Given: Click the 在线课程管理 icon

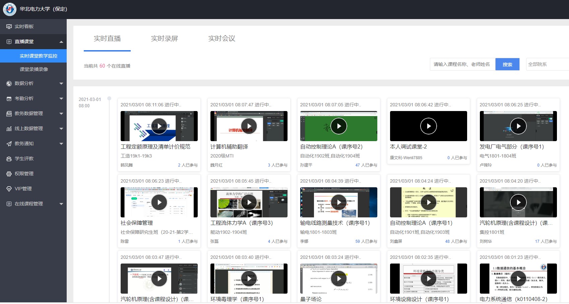Looking at the screenshot, I should tap(9, 204).
